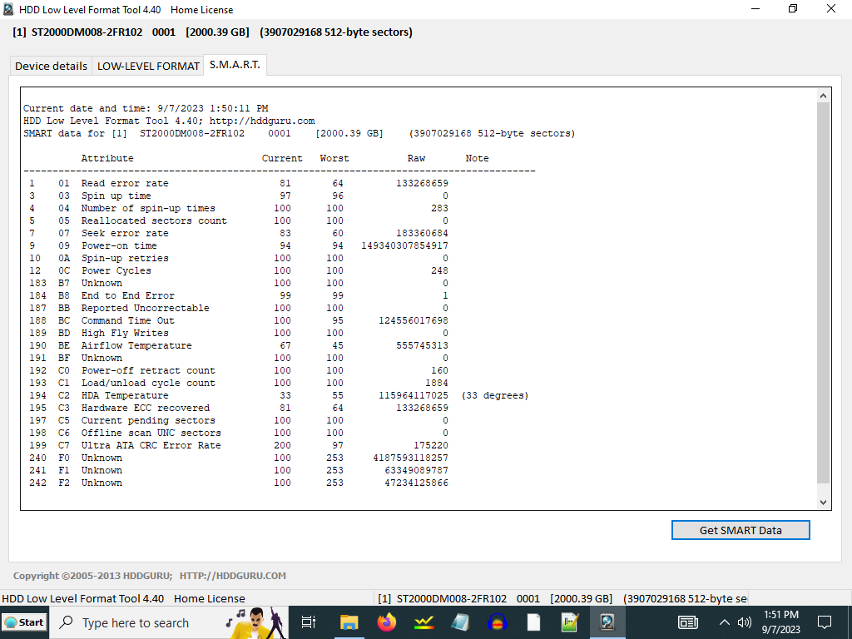Click the 'High Fly Writes' attribute text
Screen dimensions: 852x639
point(125,333)
